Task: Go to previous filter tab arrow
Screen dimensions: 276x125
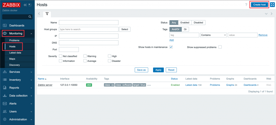Action: point(39,14)
